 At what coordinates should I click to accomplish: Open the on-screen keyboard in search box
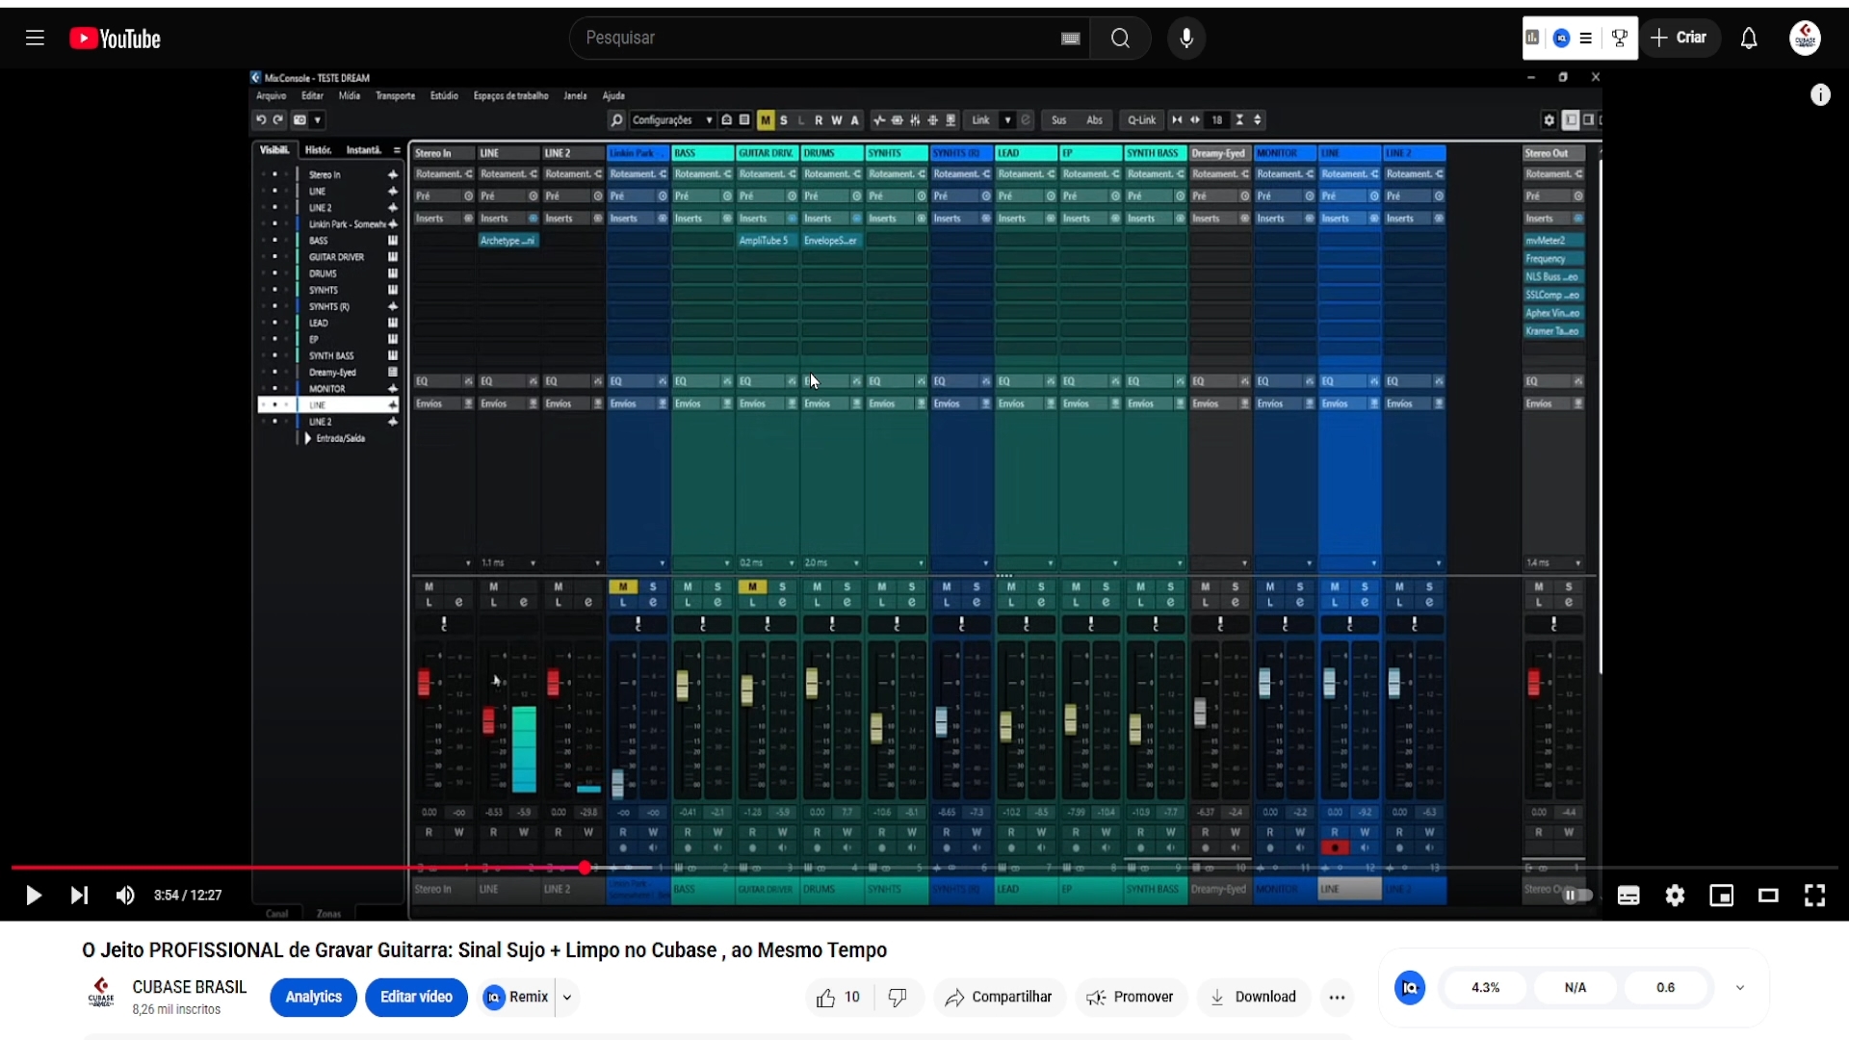click(1070, 39)
